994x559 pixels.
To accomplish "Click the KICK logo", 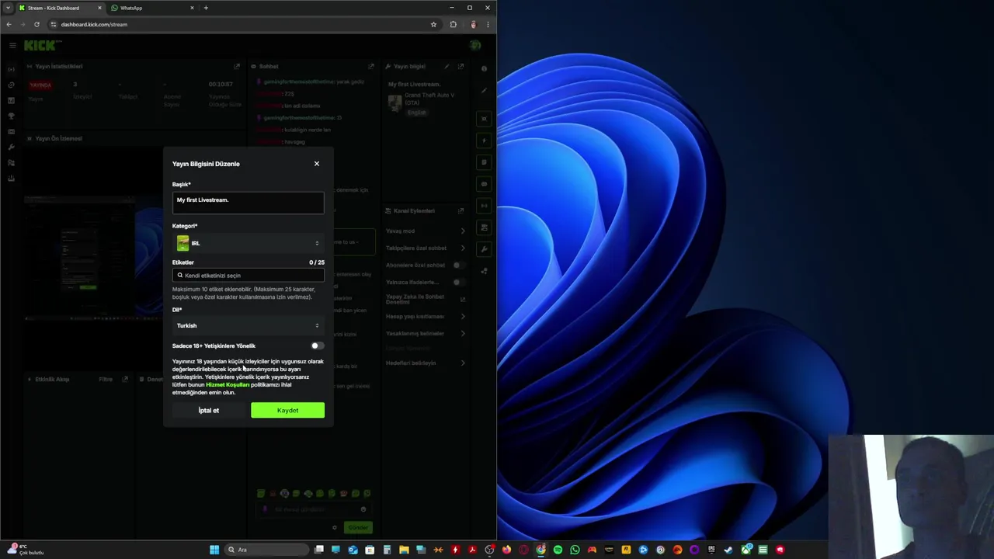I will [x=40, y=46].
